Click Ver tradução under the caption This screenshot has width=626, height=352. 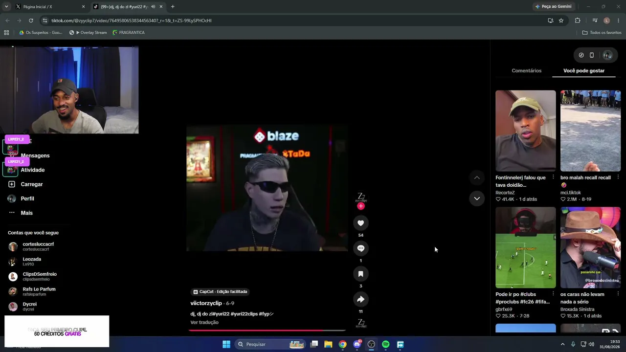(x=204, y=323)
